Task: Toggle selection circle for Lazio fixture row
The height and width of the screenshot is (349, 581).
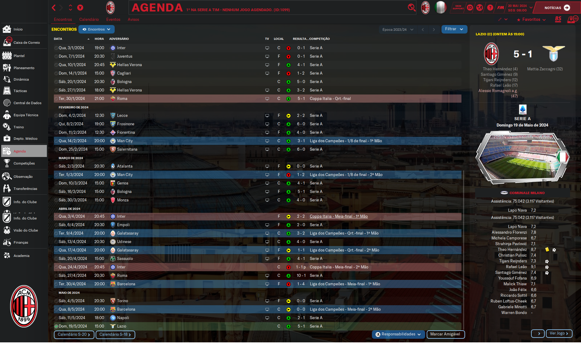Action: pos(56,326)
